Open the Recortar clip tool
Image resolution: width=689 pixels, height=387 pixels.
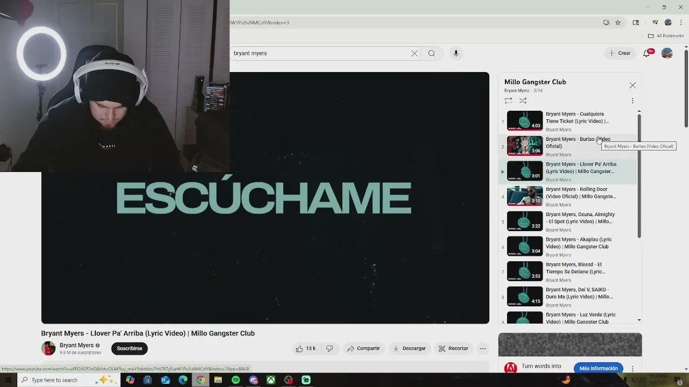point(453,348)
